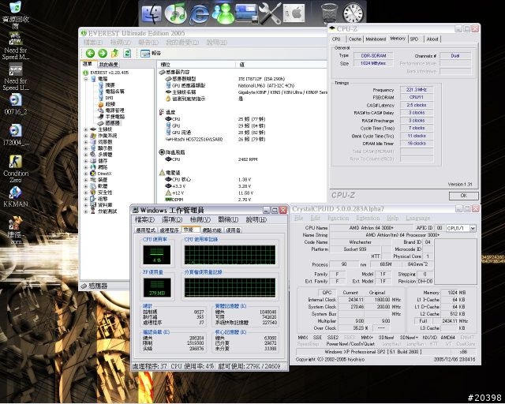Launch Condition Zero desktop shortcut
Image resolution: width=505 pixels, height=404 pixels.
(16, 169)
